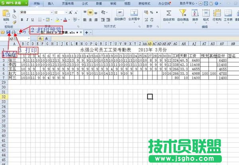Screen dimensions: 239x165
Task: Apply cell borders icon
Action: (x=40, y=20)
